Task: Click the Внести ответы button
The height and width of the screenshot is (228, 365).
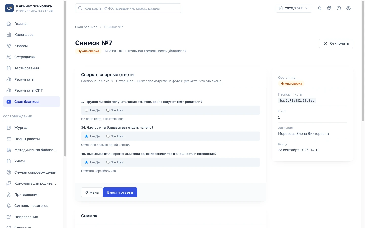Action: click(120, 192)
